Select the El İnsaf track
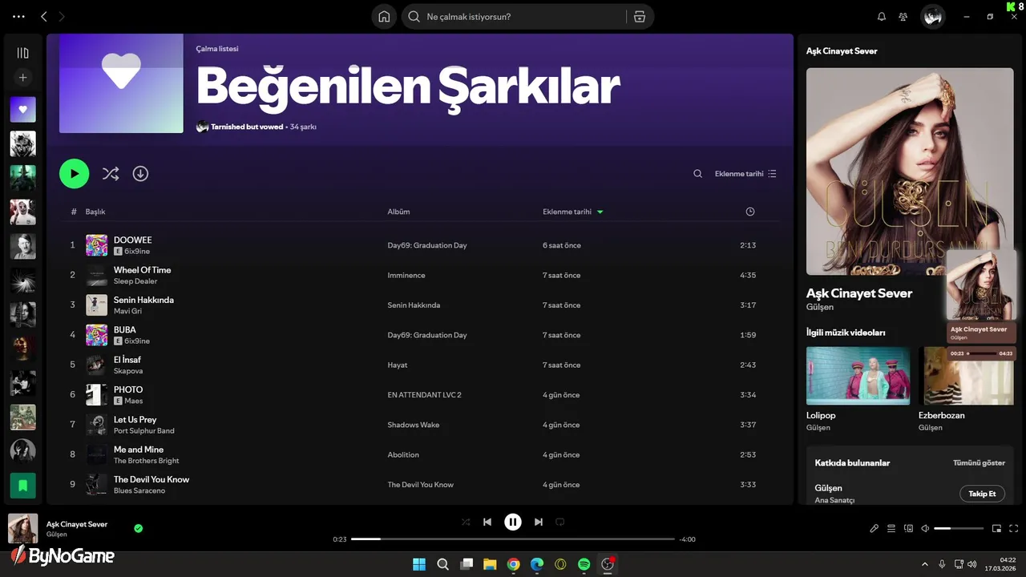The height and width of the screenshot is (577, 1026). (x=420, y=365)
